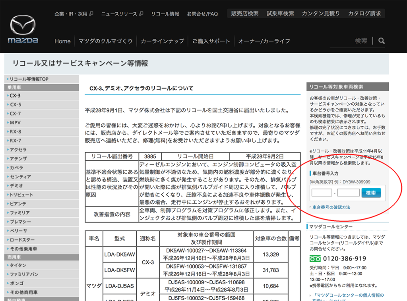Select アテンザ in sidebar
This screenshot has width=407, height=301.
pos(41,159)
